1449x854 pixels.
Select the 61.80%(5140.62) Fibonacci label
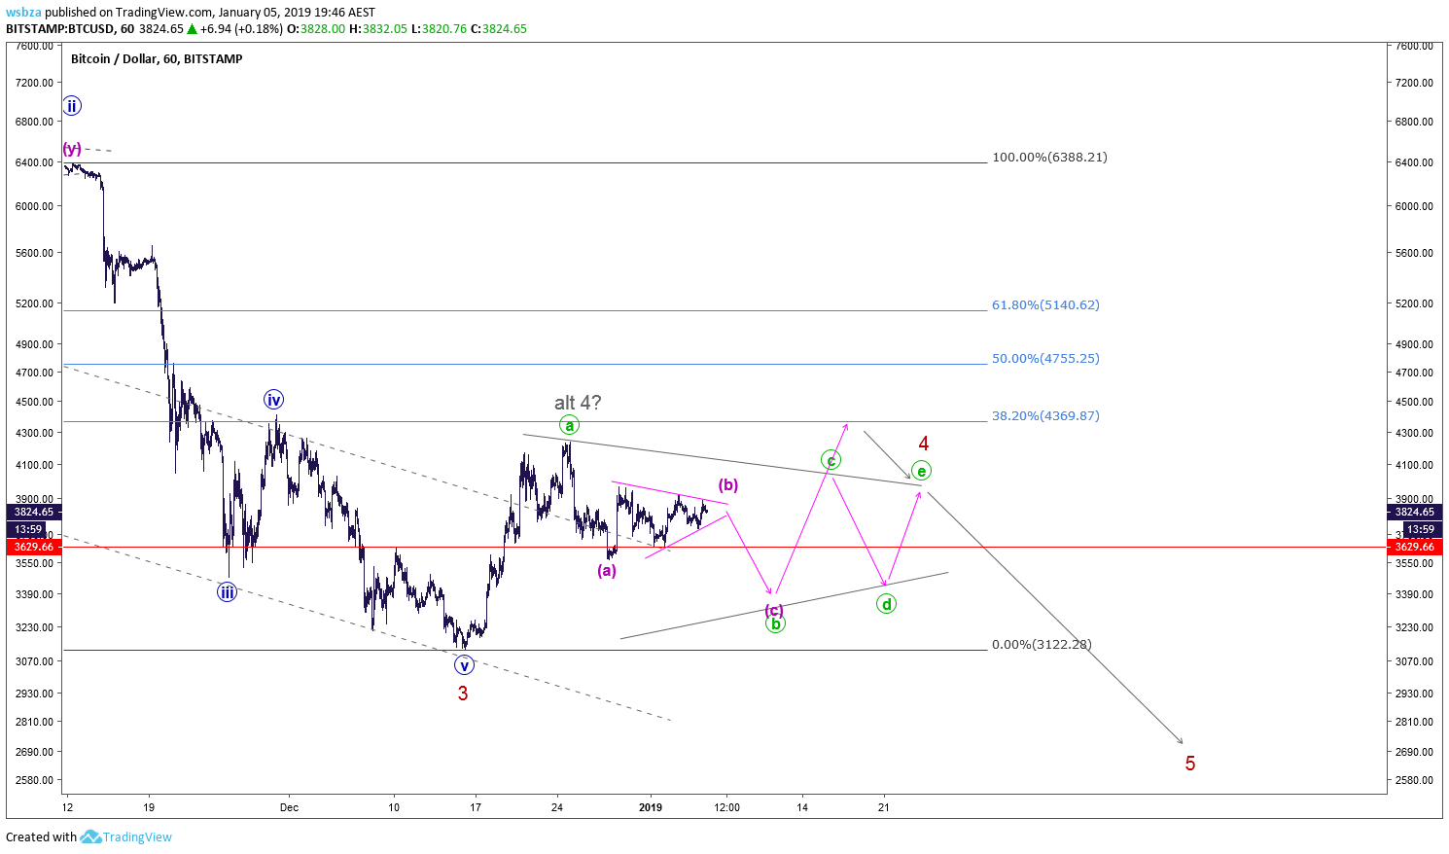(x=1045, y=304)
